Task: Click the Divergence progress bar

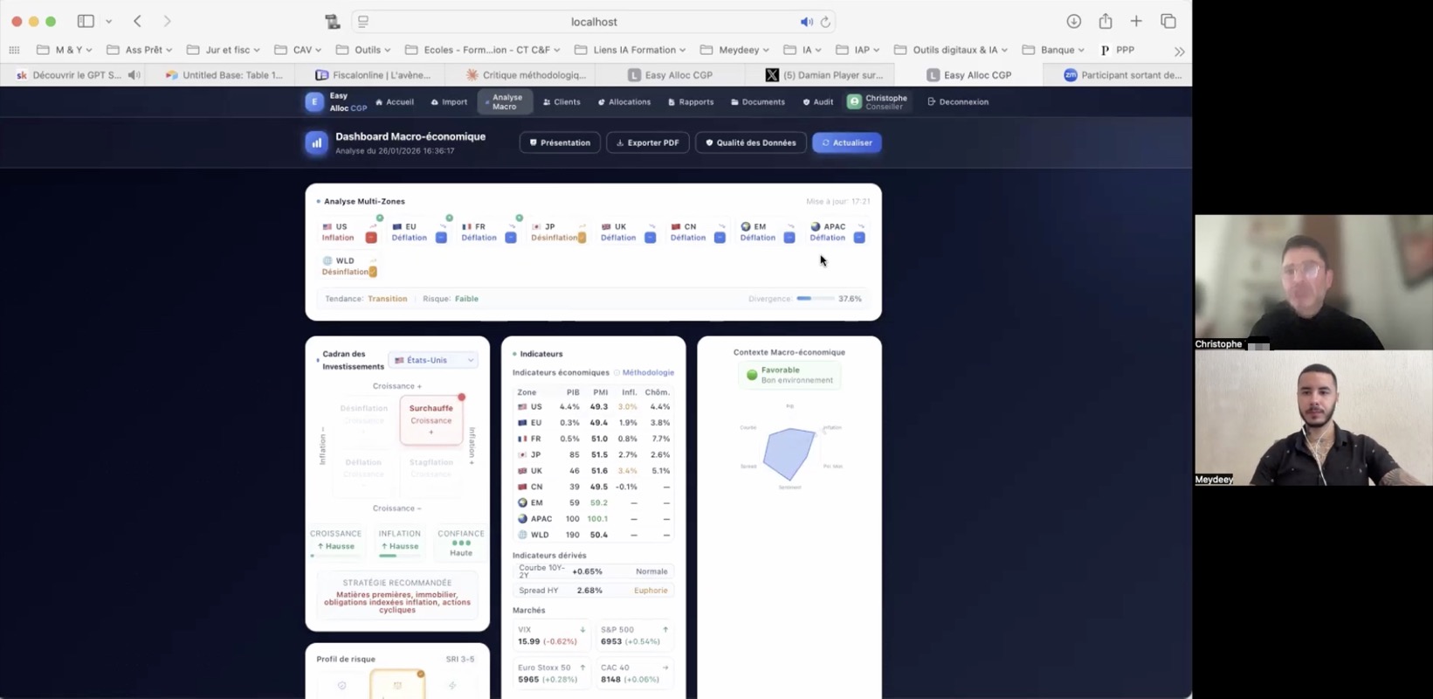Action: 815,299
